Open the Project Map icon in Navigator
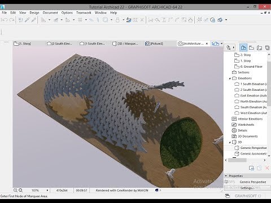 (x=243, y=47)
